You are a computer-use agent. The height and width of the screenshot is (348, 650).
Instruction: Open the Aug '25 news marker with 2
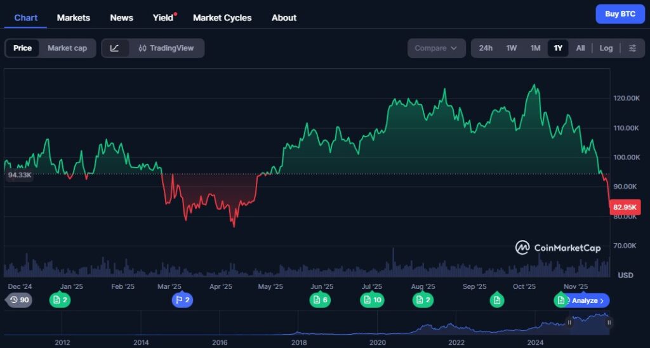[x=423, y=300]
